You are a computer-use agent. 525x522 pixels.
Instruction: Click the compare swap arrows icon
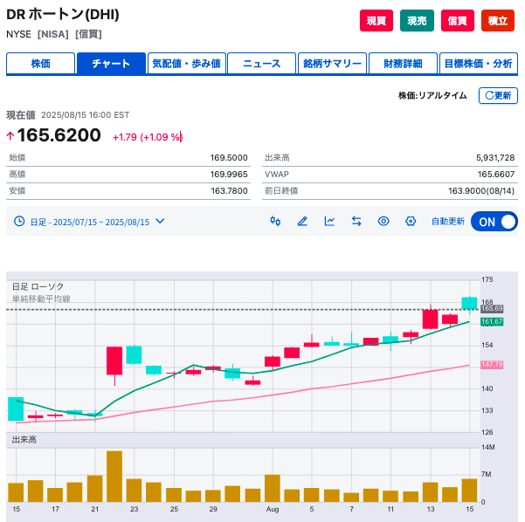click(x=356, y=221)
